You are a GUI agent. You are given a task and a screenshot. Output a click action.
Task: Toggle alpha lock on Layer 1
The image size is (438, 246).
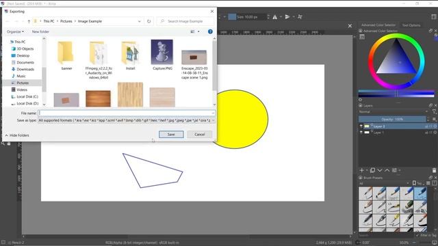tap(435, 133)
